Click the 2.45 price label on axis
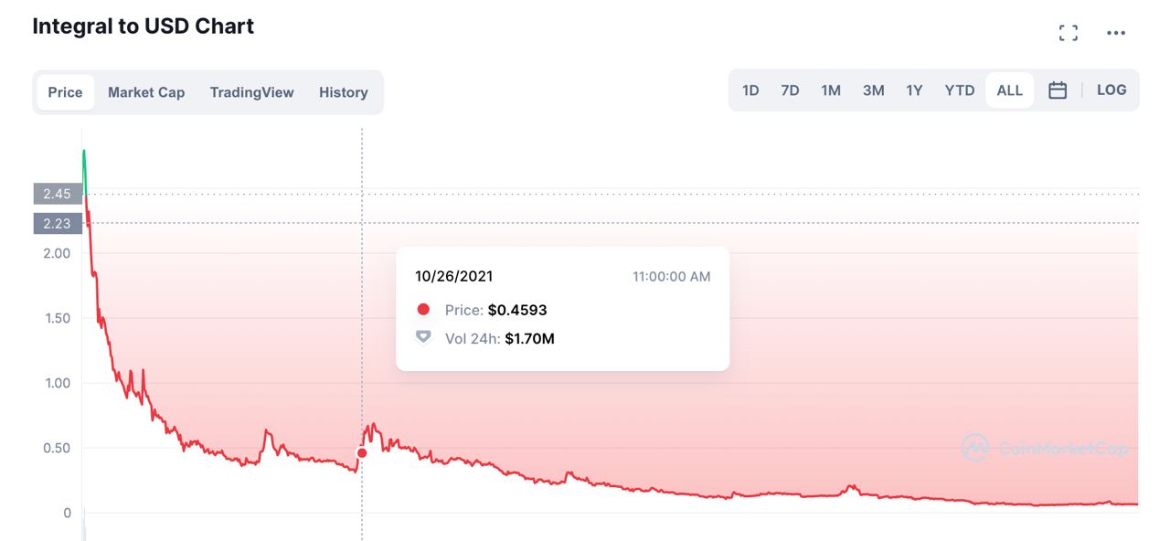The height and width of the screenshot is (541, 1170). pyautogui.click(x=58, y=194)
